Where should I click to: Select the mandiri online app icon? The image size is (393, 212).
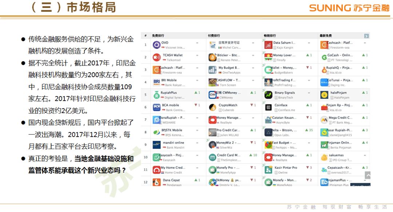click(x=156, y=145)
